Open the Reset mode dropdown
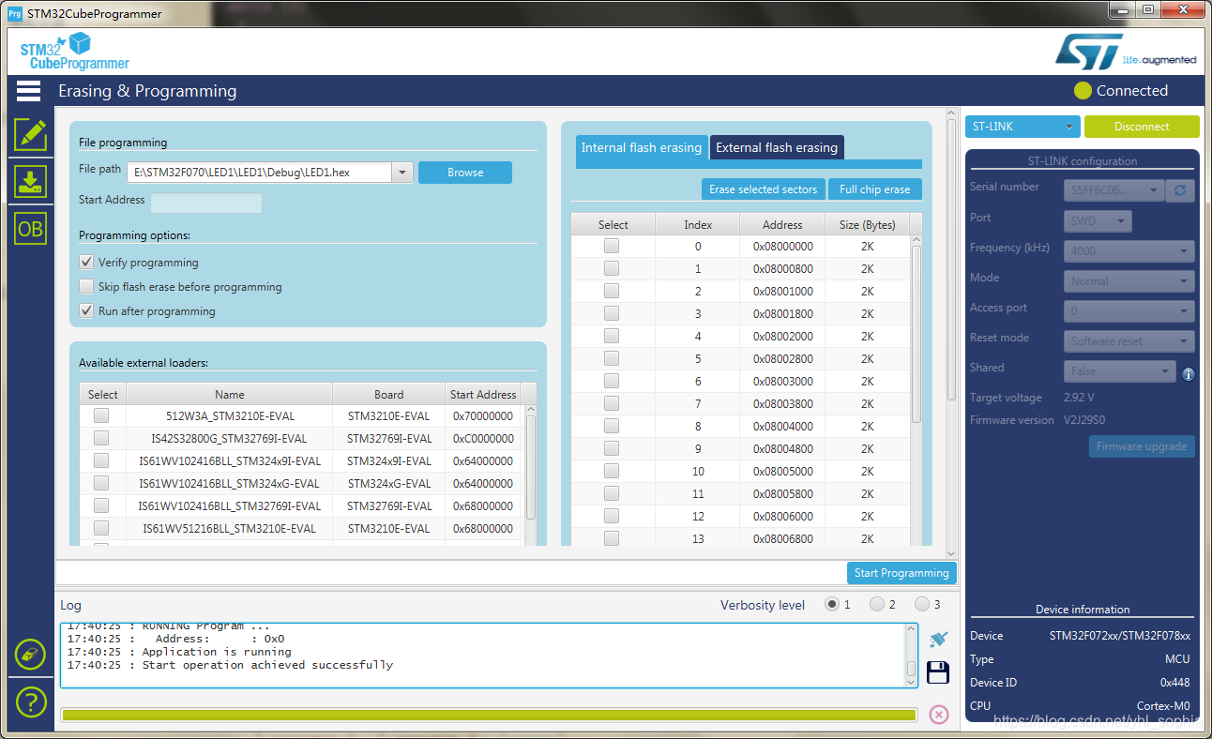1212x739 pixels. tap(1129, 341)
